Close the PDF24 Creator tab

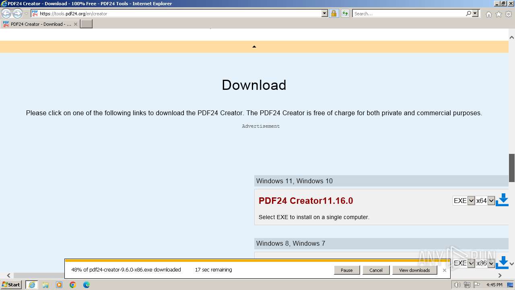[76, 24]
